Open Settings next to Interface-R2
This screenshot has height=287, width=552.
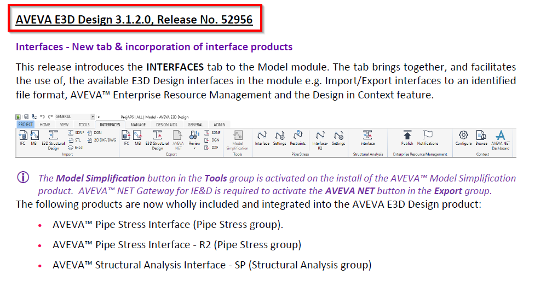338,138
